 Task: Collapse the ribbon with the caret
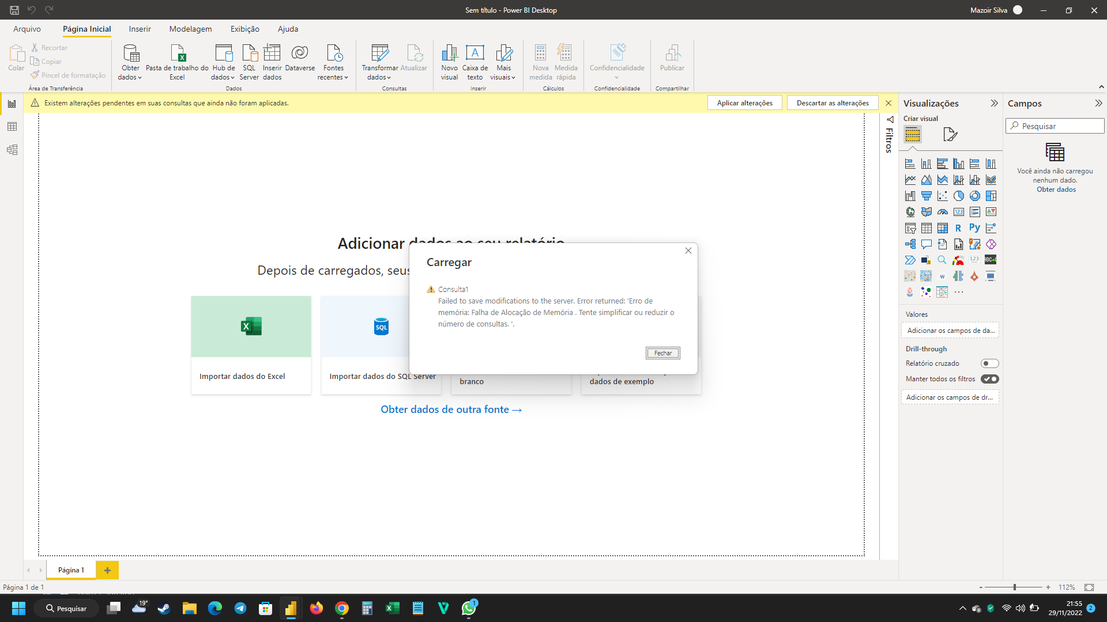[1101, 87]
